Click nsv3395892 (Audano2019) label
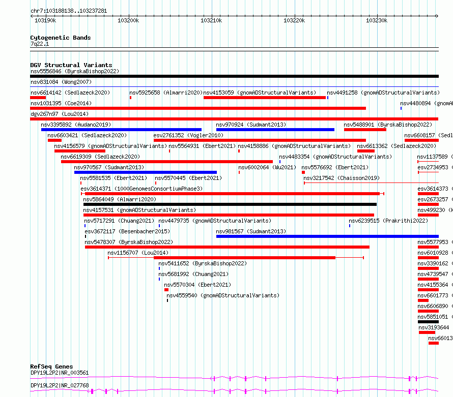The image size is (453, 397). (76, 125)
